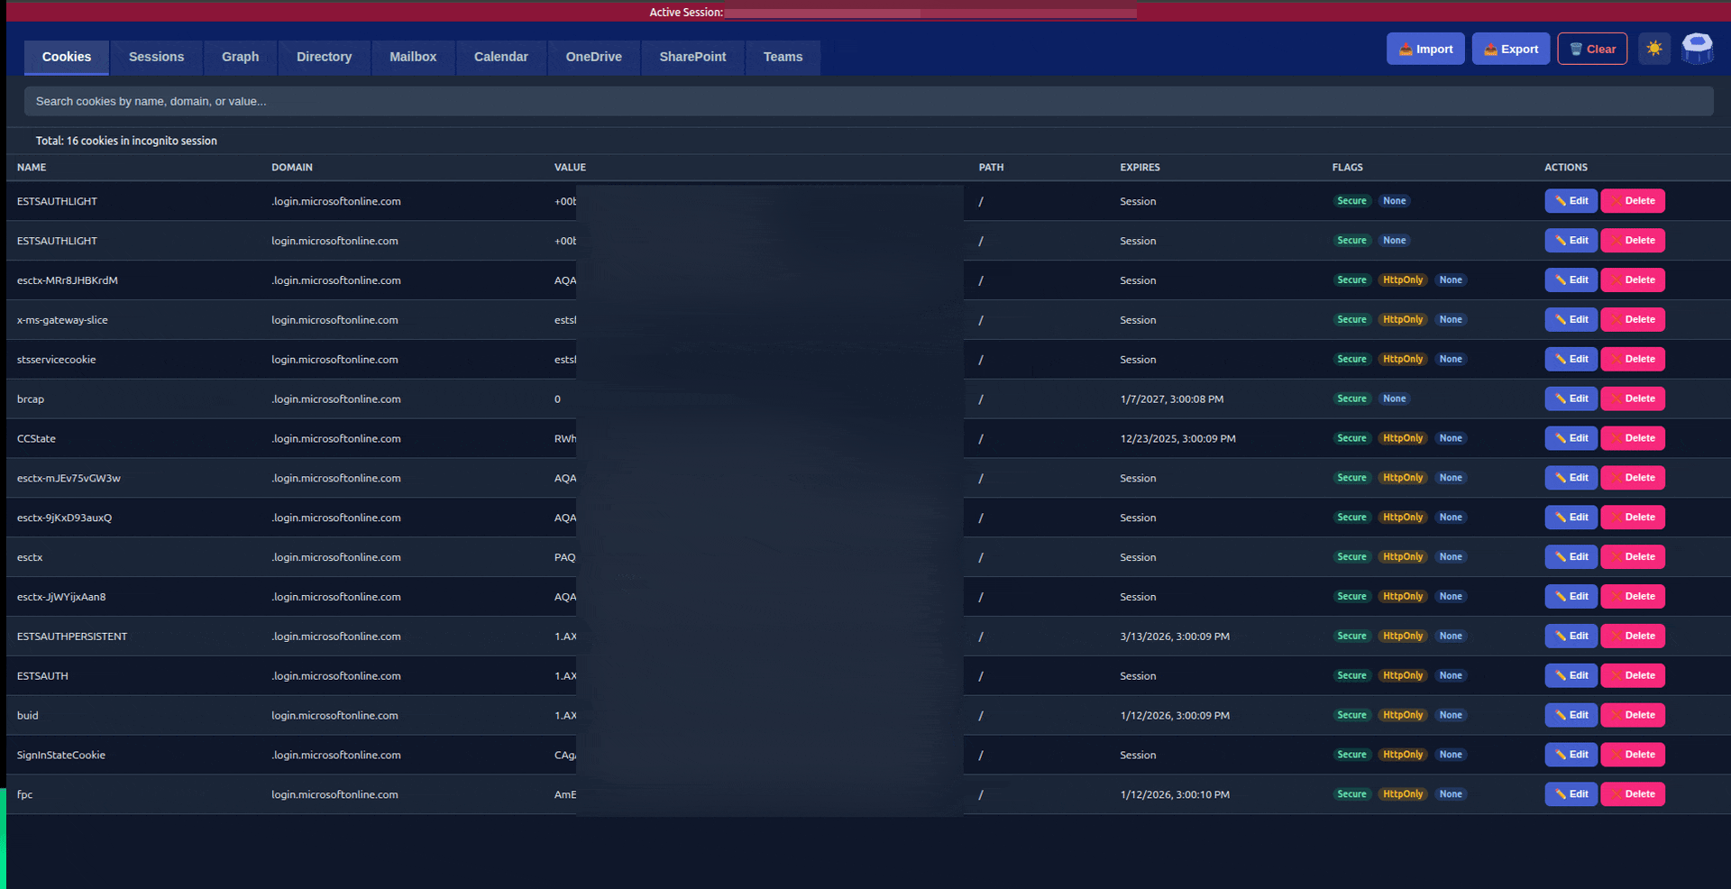The height and width of the screenshot is (889, 1731).
Task: Click the Clear button with trash icon
Action: pyautogui.click(x=1592, y=49)
